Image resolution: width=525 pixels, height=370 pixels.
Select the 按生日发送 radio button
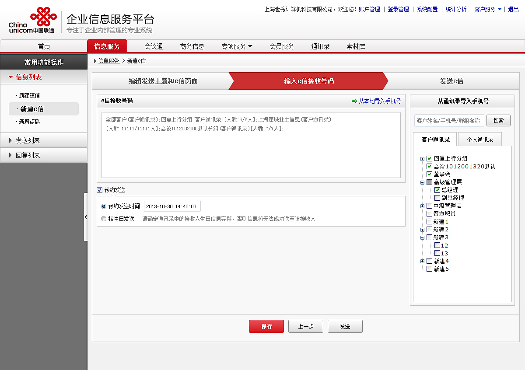pos(103,219)
